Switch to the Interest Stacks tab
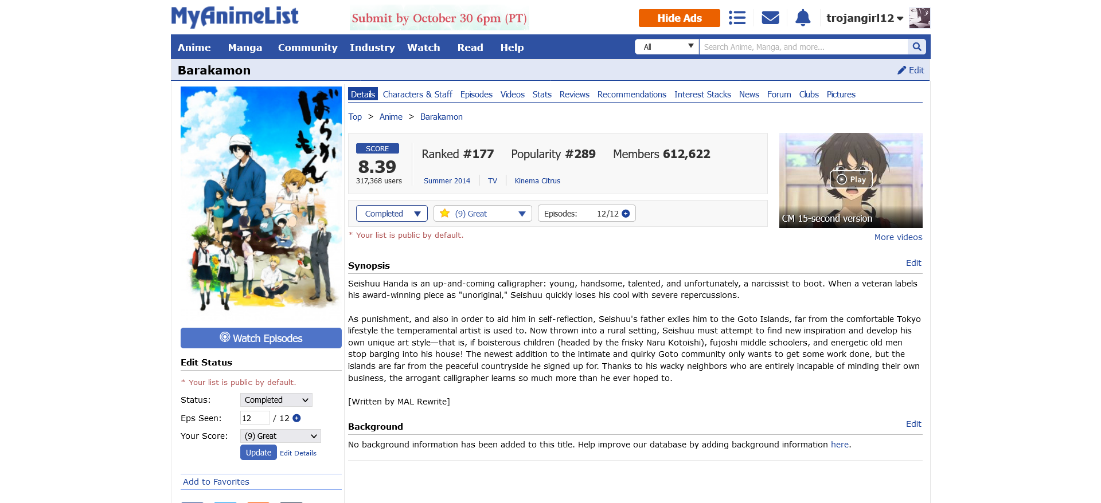 click(702, 95)
